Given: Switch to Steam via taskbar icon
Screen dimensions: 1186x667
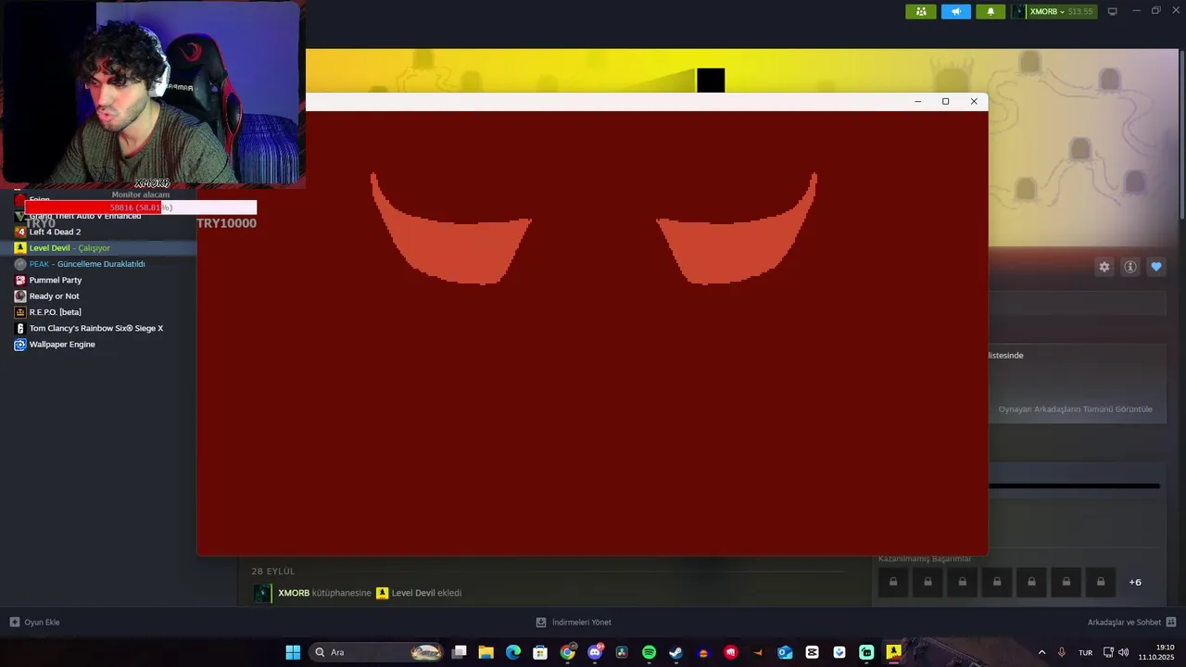Looking at the screenshot, I should [676, 652].
